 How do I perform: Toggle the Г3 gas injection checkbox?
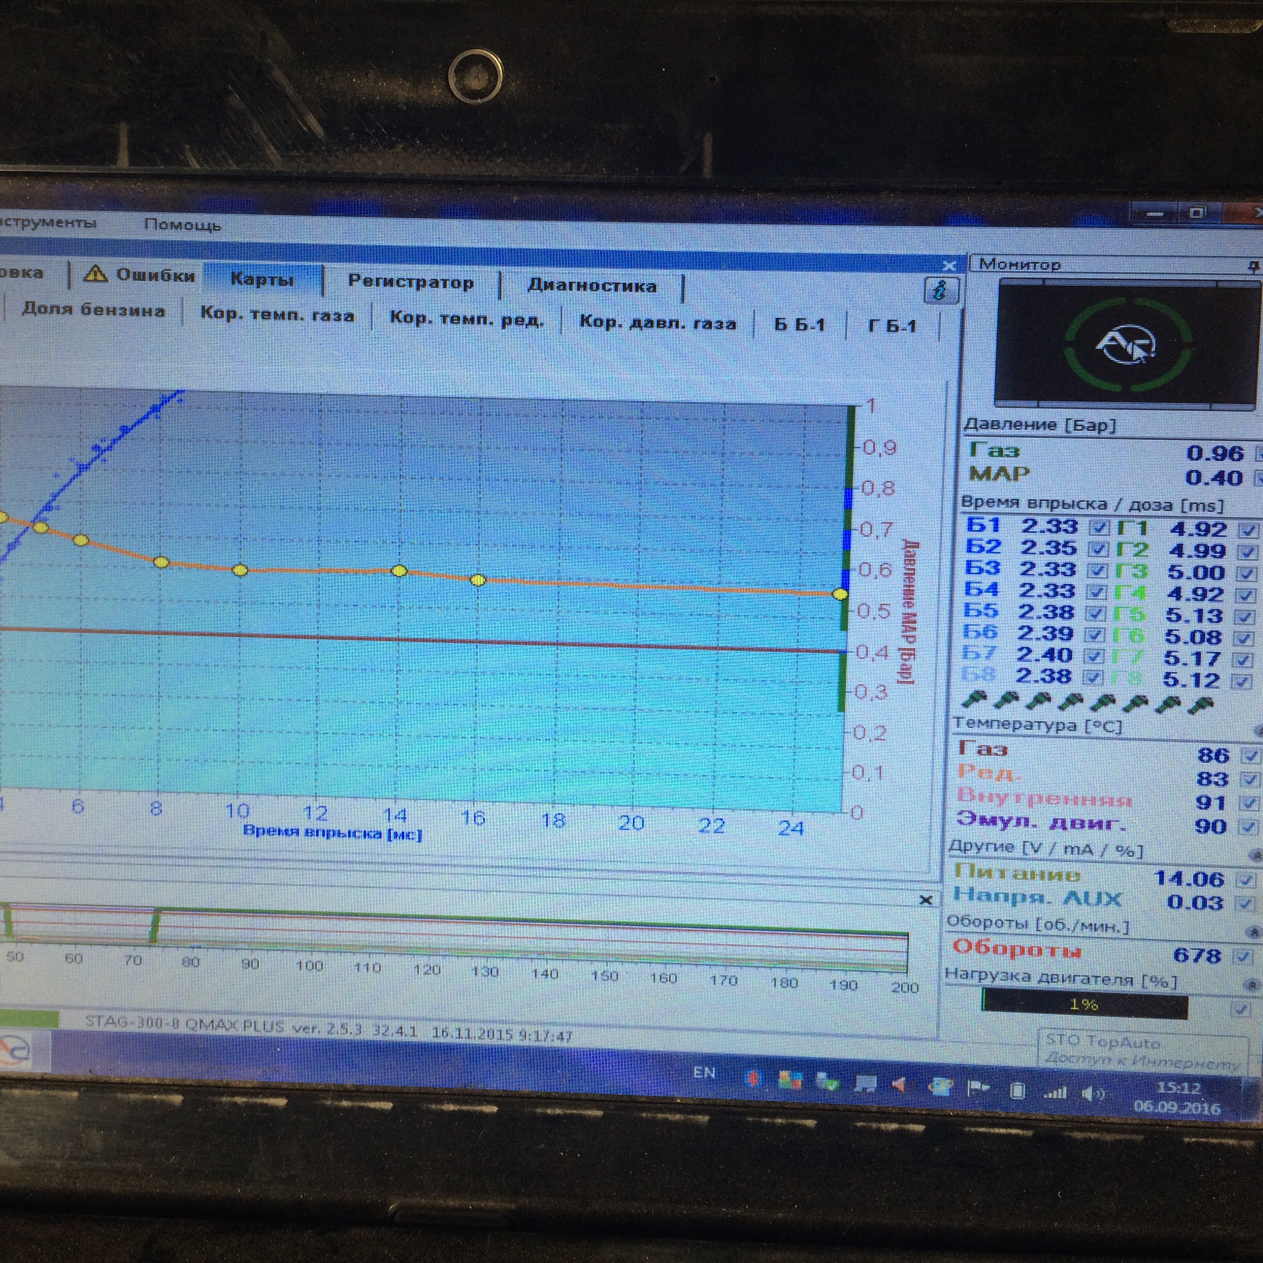(1248, 574)
